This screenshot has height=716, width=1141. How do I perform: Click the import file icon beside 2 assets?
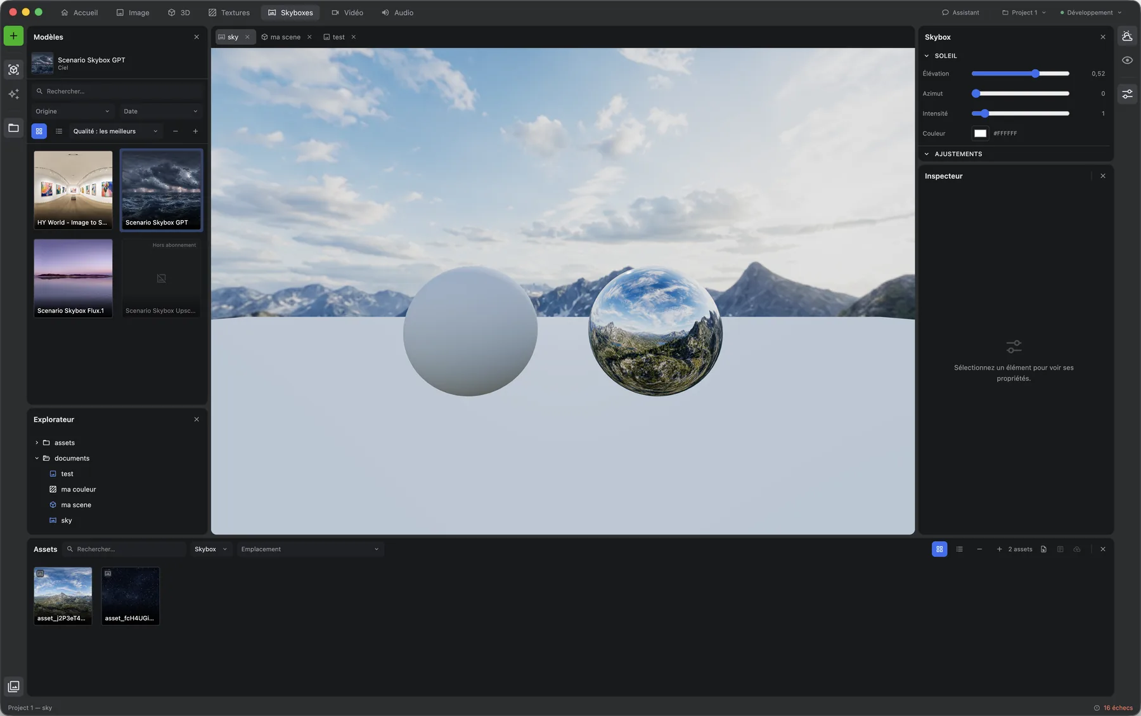pyautogui.click(x=1043, y=549)
